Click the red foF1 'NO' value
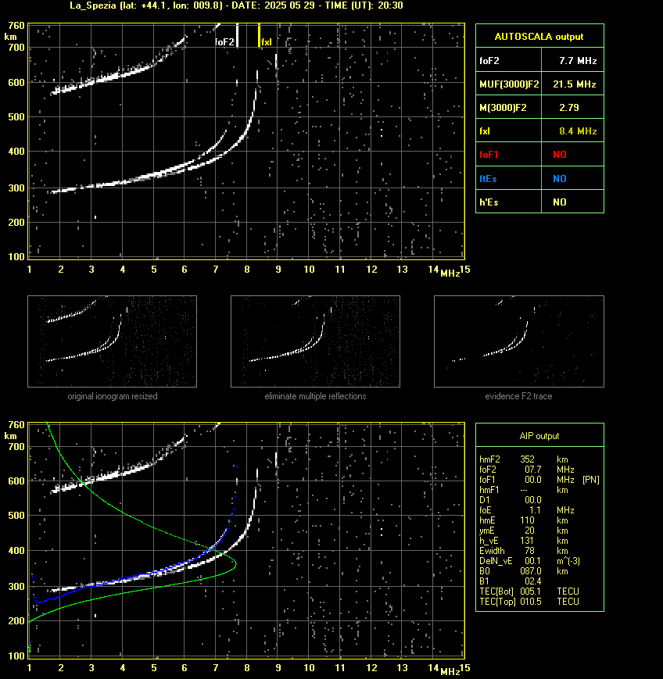Screen dimensions: 663x679 tap(560, 155)
